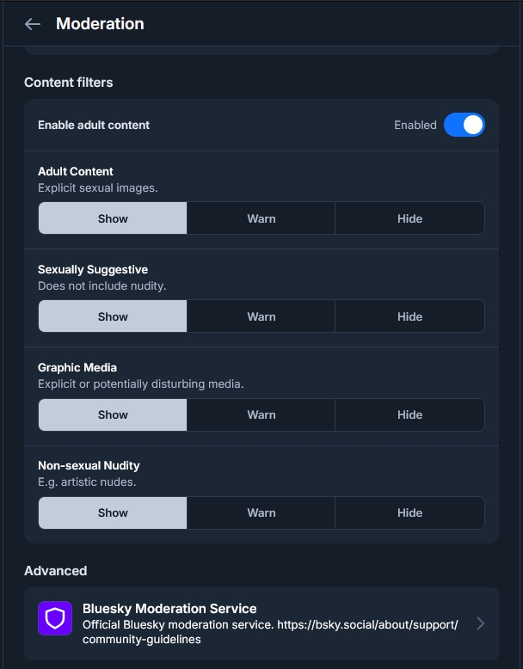Select Show for Sexually Suggestive
This screenshot has width=523, height=669.
click(x=113, y=316)
